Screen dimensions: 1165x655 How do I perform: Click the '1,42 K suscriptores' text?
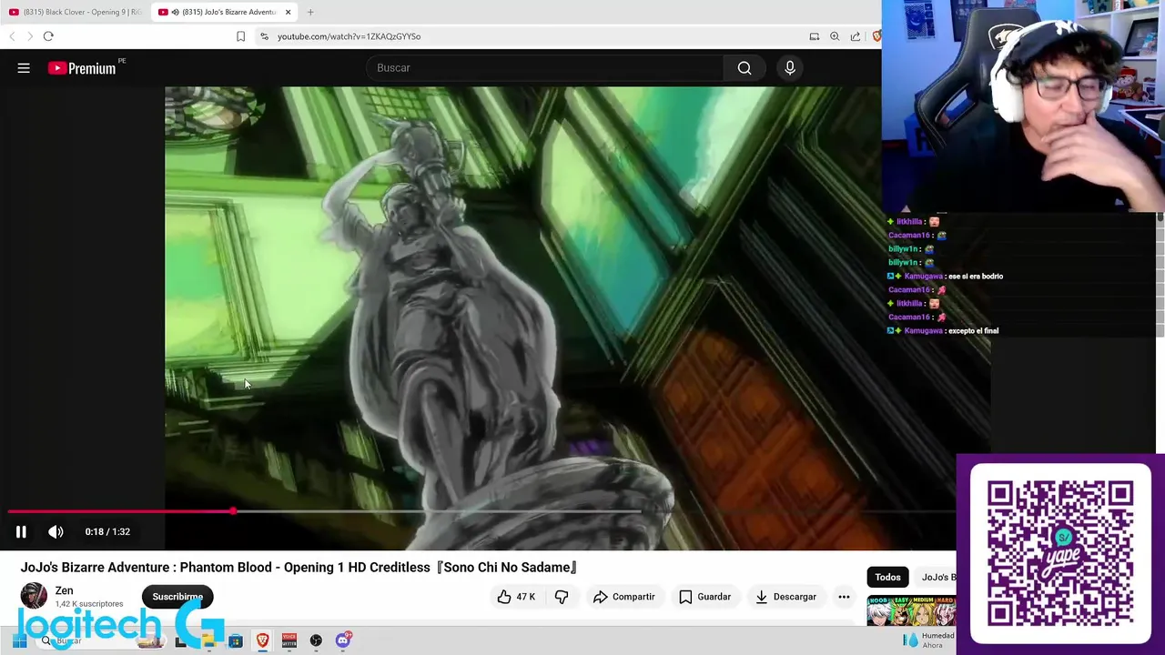[x=88, y=604]
